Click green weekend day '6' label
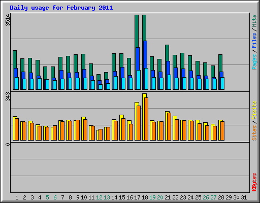260x203 pixels. coord(55,197)
